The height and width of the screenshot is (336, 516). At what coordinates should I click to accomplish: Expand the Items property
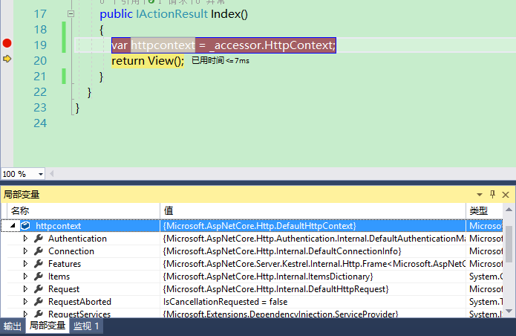[x=25, y=276]
